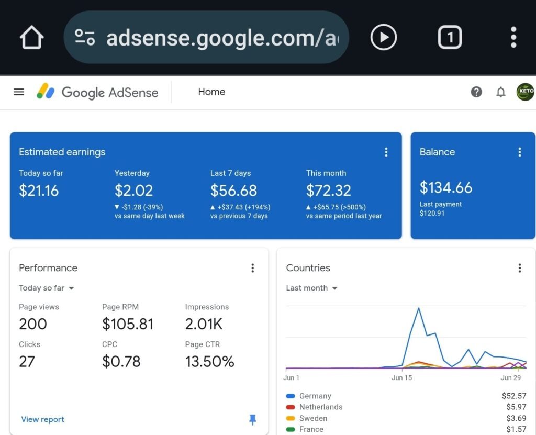
Task: Click the Sweden country label
Action: (x=313, y=418)
